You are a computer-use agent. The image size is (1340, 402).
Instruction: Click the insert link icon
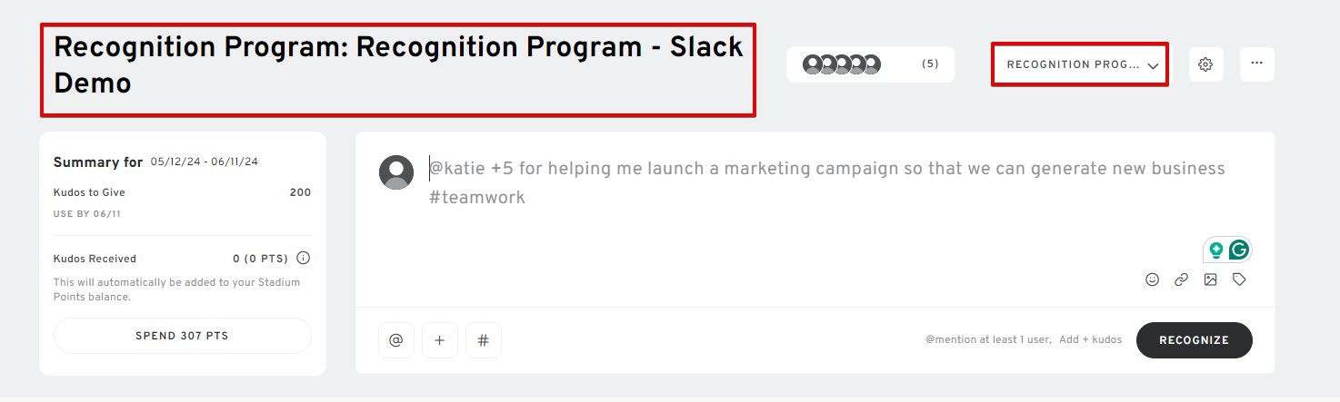[1181, 279]
